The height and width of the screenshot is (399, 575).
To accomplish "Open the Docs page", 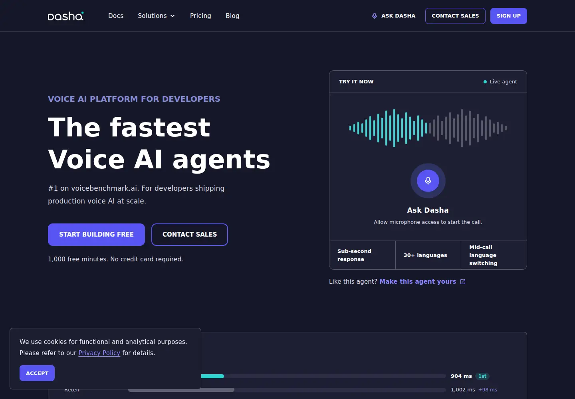I will tap(116, 16).
